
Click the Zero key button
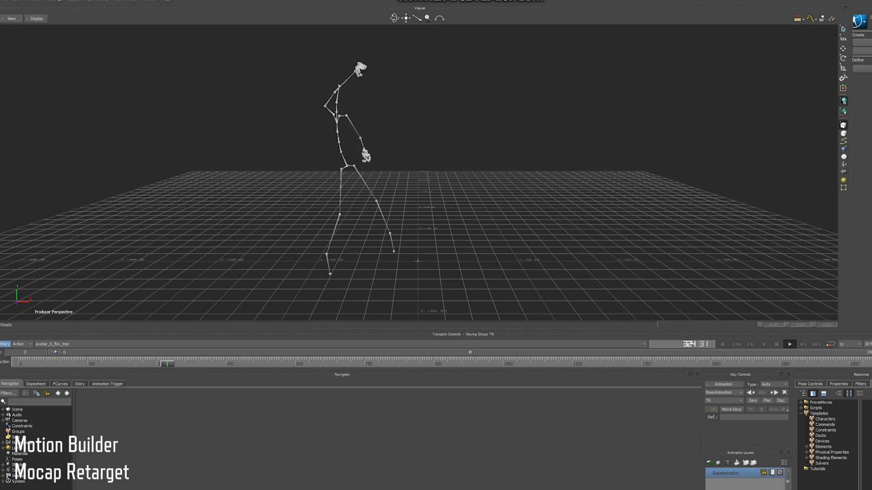pyautogui.click(x=752, y=400)
